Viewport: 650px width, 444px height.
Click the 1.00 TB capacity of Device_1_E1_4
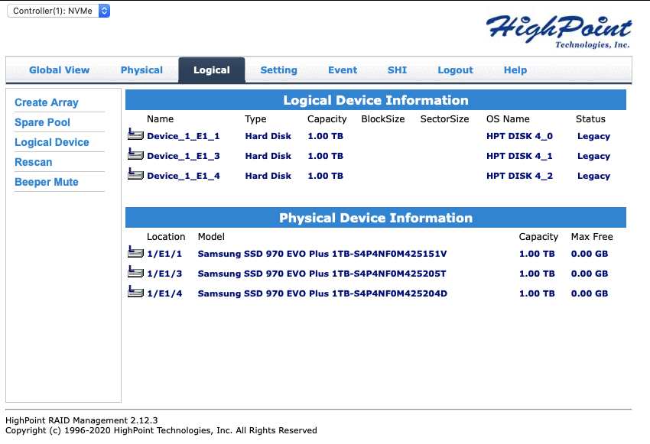tap(326, 176)
